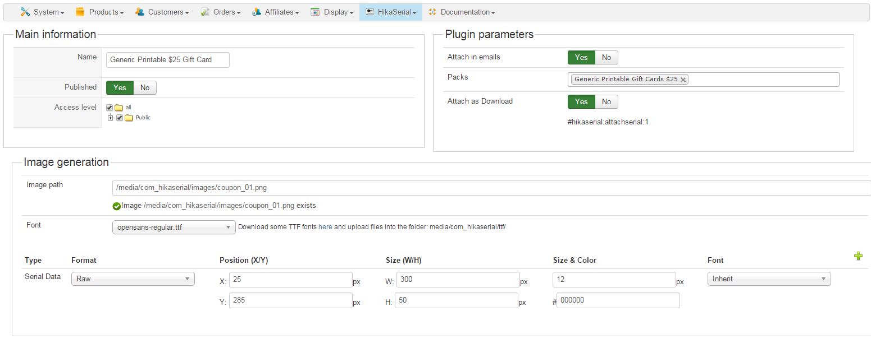Viewport: 871px width, 348px height.
Task: Expand the Public access level tree node
Action: click(x=111, y=118)
